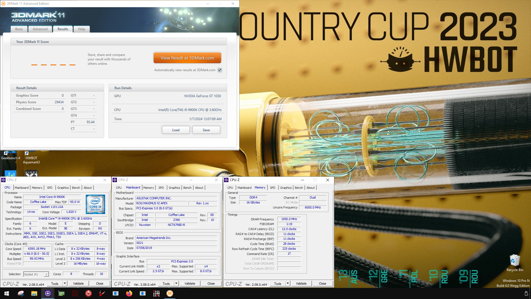The height and width of the screenshot is (299, 531).
Task: Open the Help tab in 3DMark 11
Action: (x=82, y=29)
